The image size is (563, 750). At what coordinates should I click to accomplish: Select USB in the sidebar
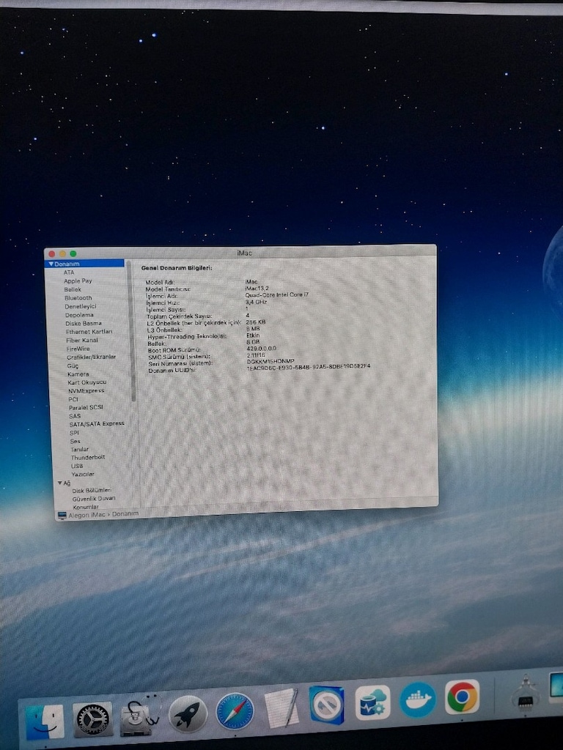point(77,466)
